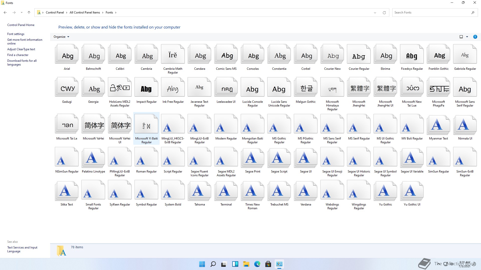The height and width of the screenshot is (270, 481).
Task: Expand the view options dropdown arrow
Action: (467, 37)
